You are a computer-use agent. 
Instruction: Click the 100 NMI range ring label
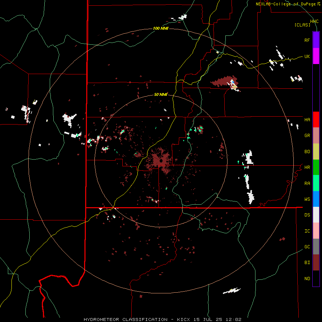tap(161, 28)
